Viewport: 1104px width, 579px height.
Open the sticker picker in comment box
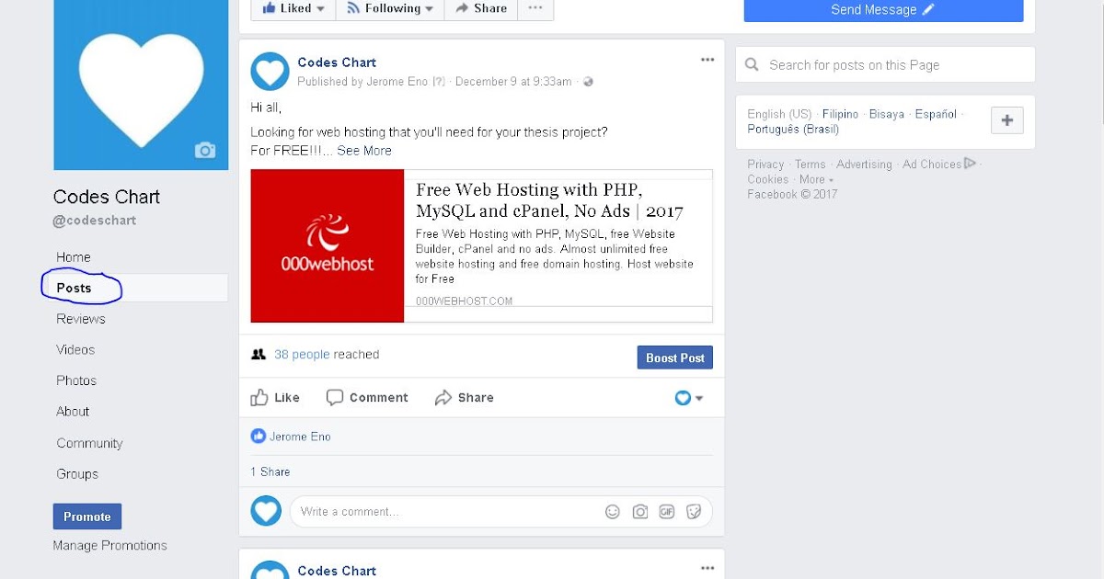[x=695, y=512]
